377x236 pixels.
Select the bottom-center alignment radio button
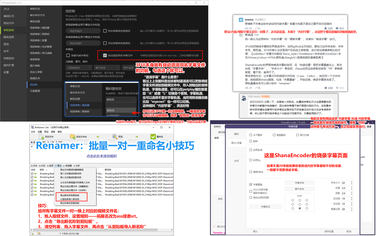(300, 209)
